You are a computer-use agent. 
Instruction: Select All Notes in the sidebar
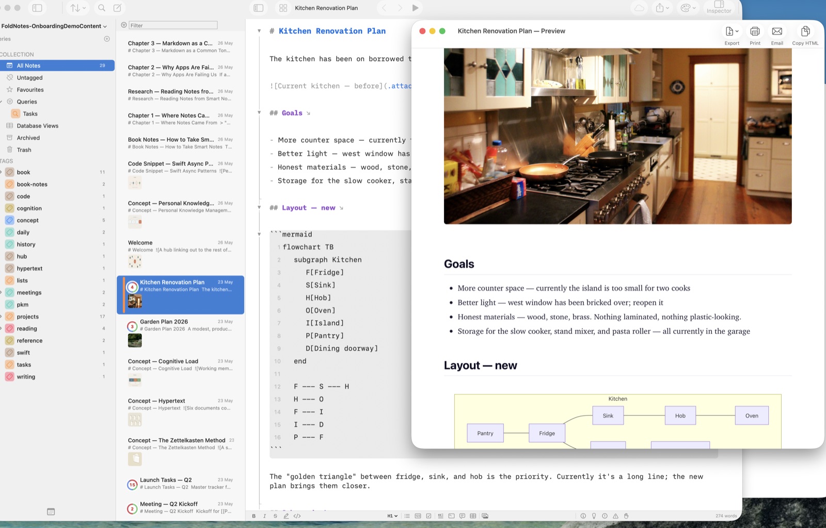[x=57, y=65]
